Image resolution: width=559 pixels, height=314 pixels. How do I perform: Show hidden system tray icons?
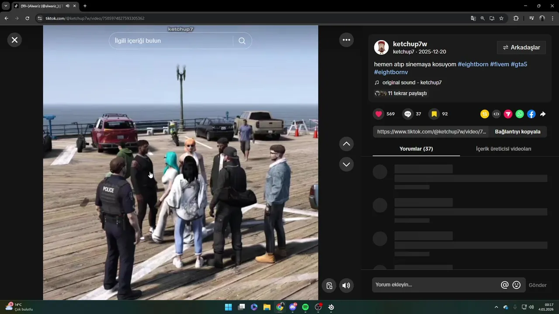(496, 307)
